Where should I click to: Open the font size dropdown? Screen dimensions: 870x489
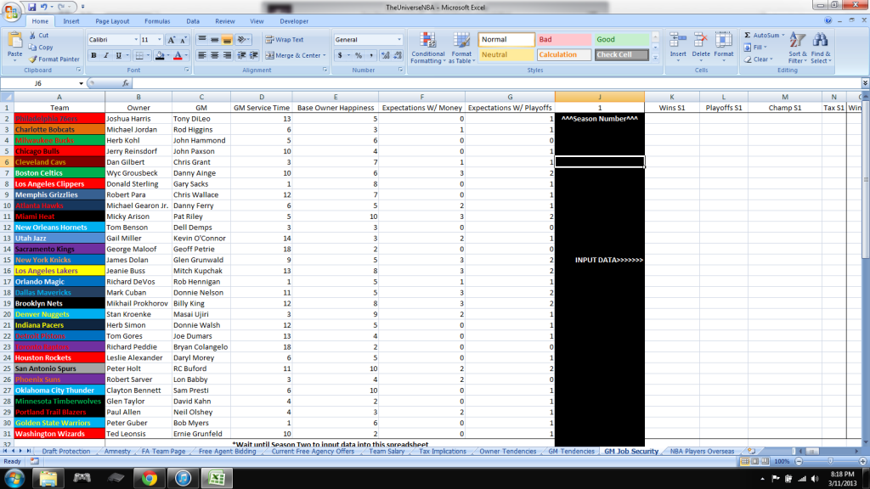pyautogui.click(x=160, y=40)
